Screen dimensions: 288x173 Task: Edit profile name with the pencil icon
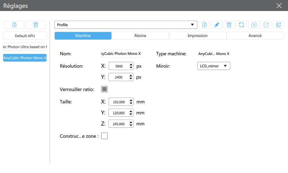[x=217, y=25]
